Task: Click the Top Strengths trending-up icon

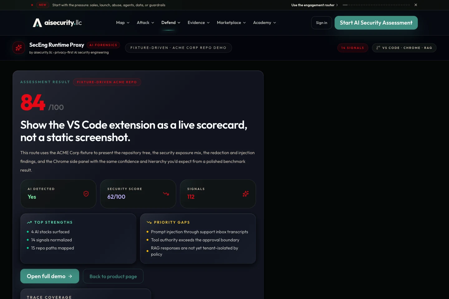Action: [x=29, y=222]
